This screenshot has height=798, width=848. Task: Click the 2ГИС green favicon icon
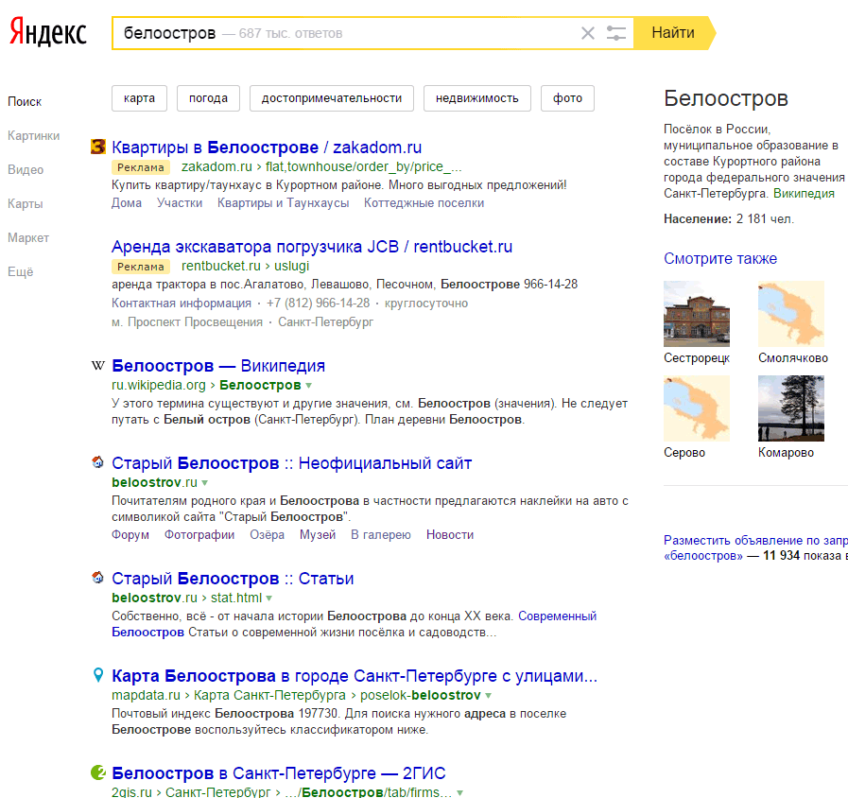coord(97,773)
